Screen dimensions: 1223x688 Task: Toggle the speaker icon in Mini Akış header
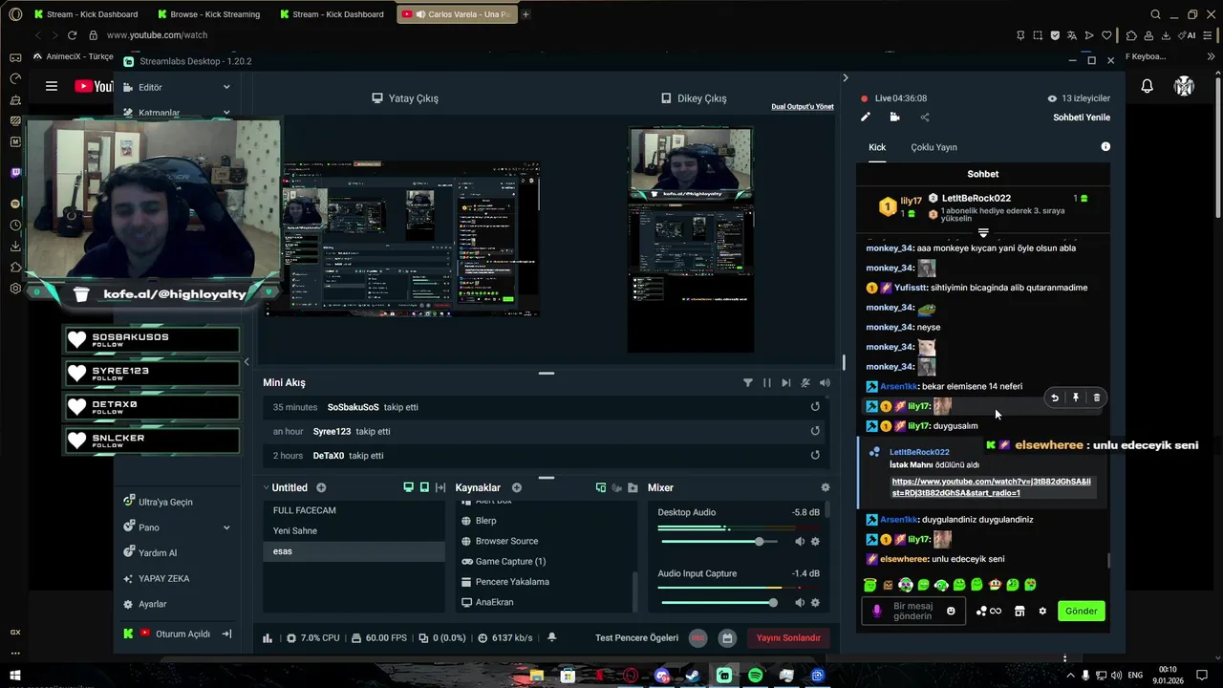(825, 383)
